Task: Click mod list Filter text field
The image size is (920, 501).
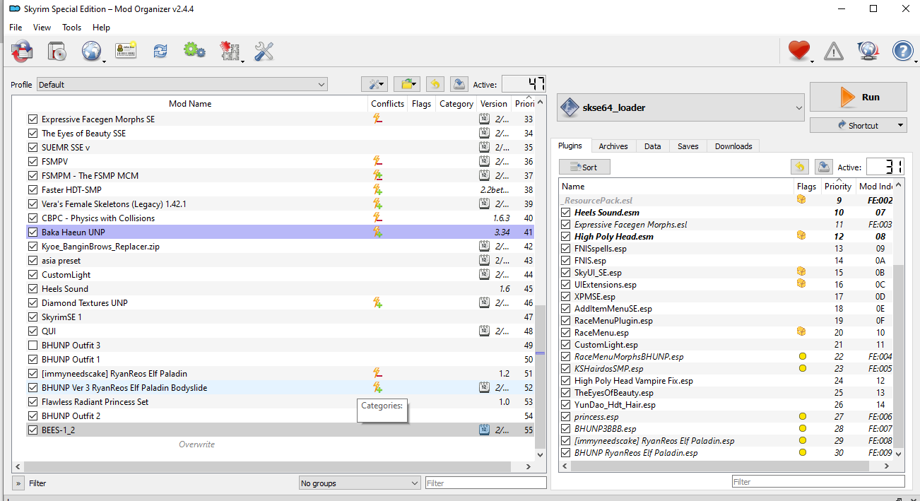Action: click(x=485, y=483)
